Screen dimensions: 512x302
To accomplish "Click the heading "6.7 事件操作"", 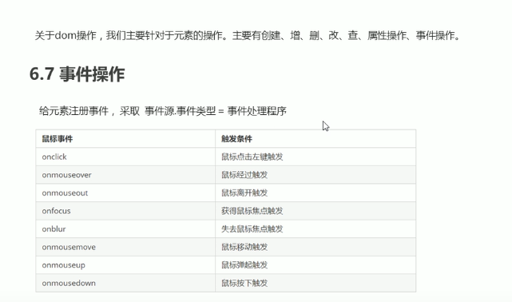I will [77, 74].
